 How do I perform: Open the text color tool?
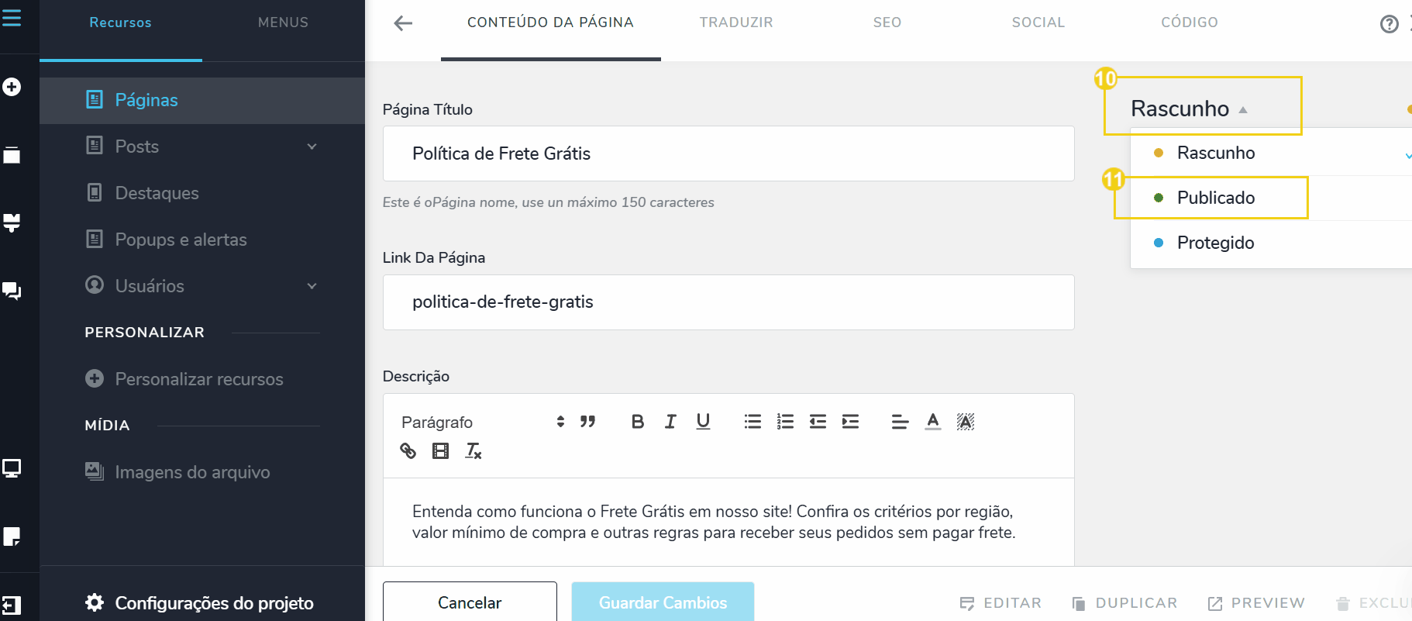pyautogui.click(x=933, y=422)
